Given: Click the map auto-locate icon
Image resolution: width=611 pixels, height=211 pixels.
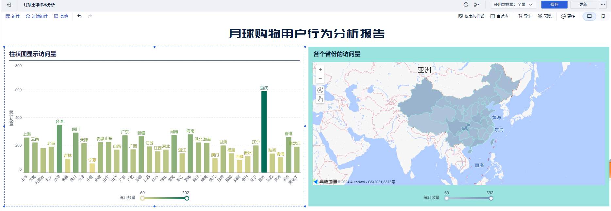Looking at the screenshot, I should coord(320,90).
